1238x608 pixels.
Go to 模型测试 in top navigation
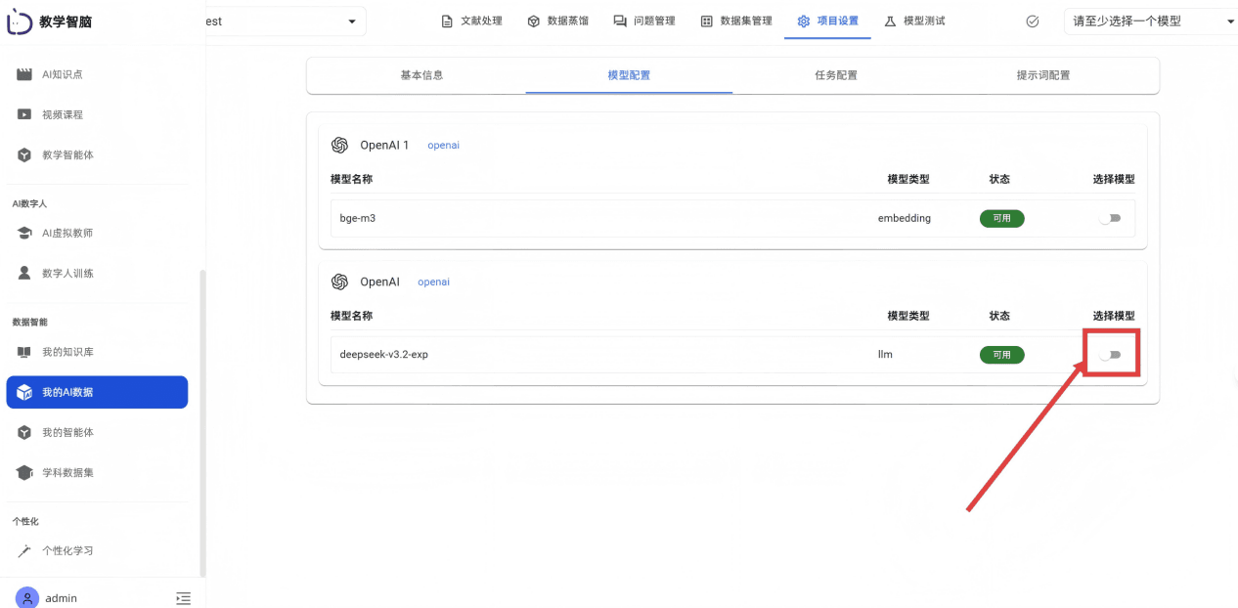click(x=914, y=21)
